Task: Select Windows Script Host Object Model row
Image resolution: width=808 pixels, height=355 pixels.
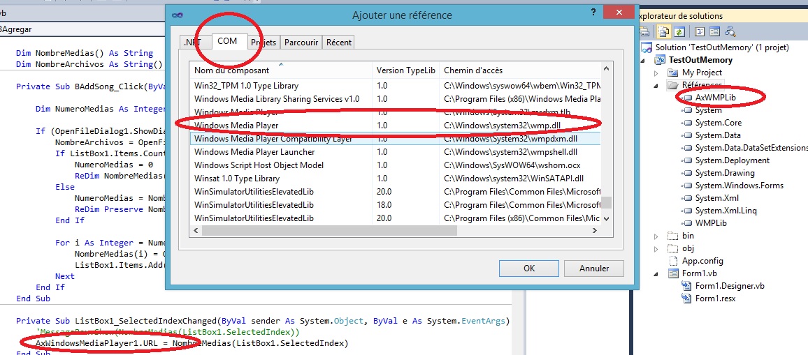Action: tap(395, 165)
